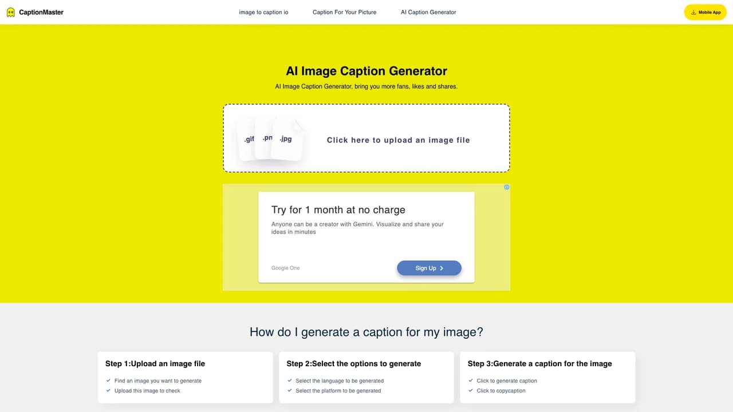Click 'Upload this image to check' text
This screenshot has width=733, height=412.
[147, 391]
